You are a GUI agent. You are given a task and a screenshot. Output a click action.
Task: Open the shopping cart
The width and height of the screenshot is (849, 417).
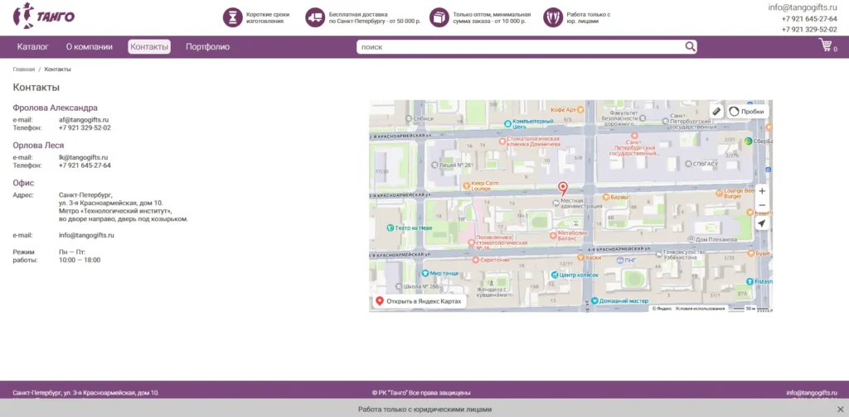[x=827, y=46]
